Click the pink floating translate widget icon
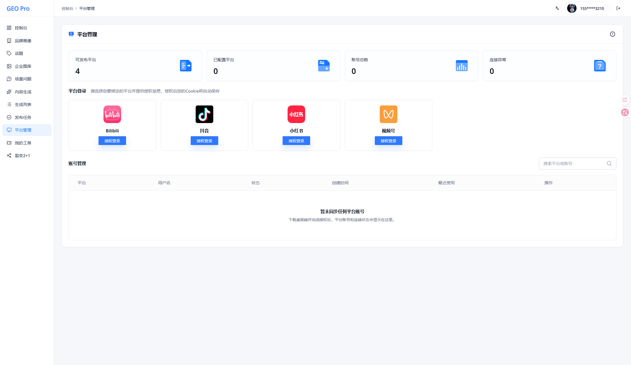The image size is (631, 365). tap(625, 112)
